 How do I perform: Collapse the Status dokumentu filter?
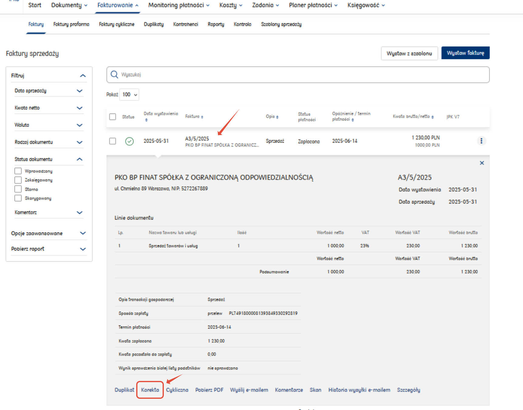[79, 159]
